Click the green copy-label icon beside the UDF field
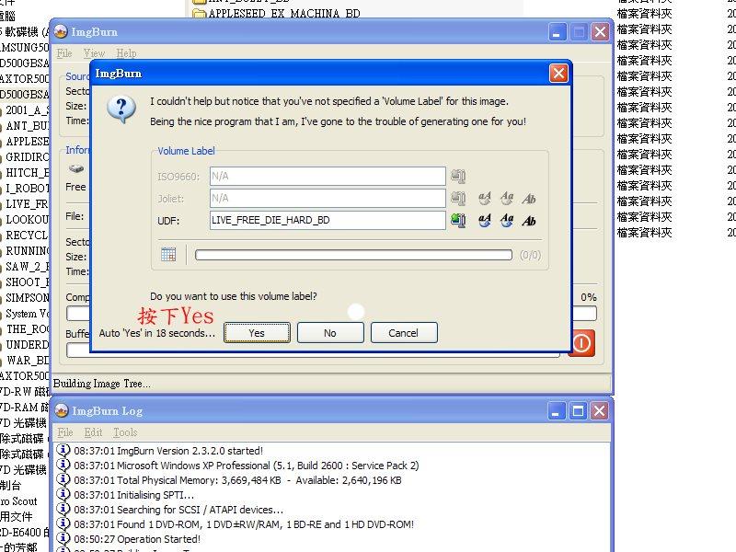This screenshot has height=552, width=736. click(459, 220)
